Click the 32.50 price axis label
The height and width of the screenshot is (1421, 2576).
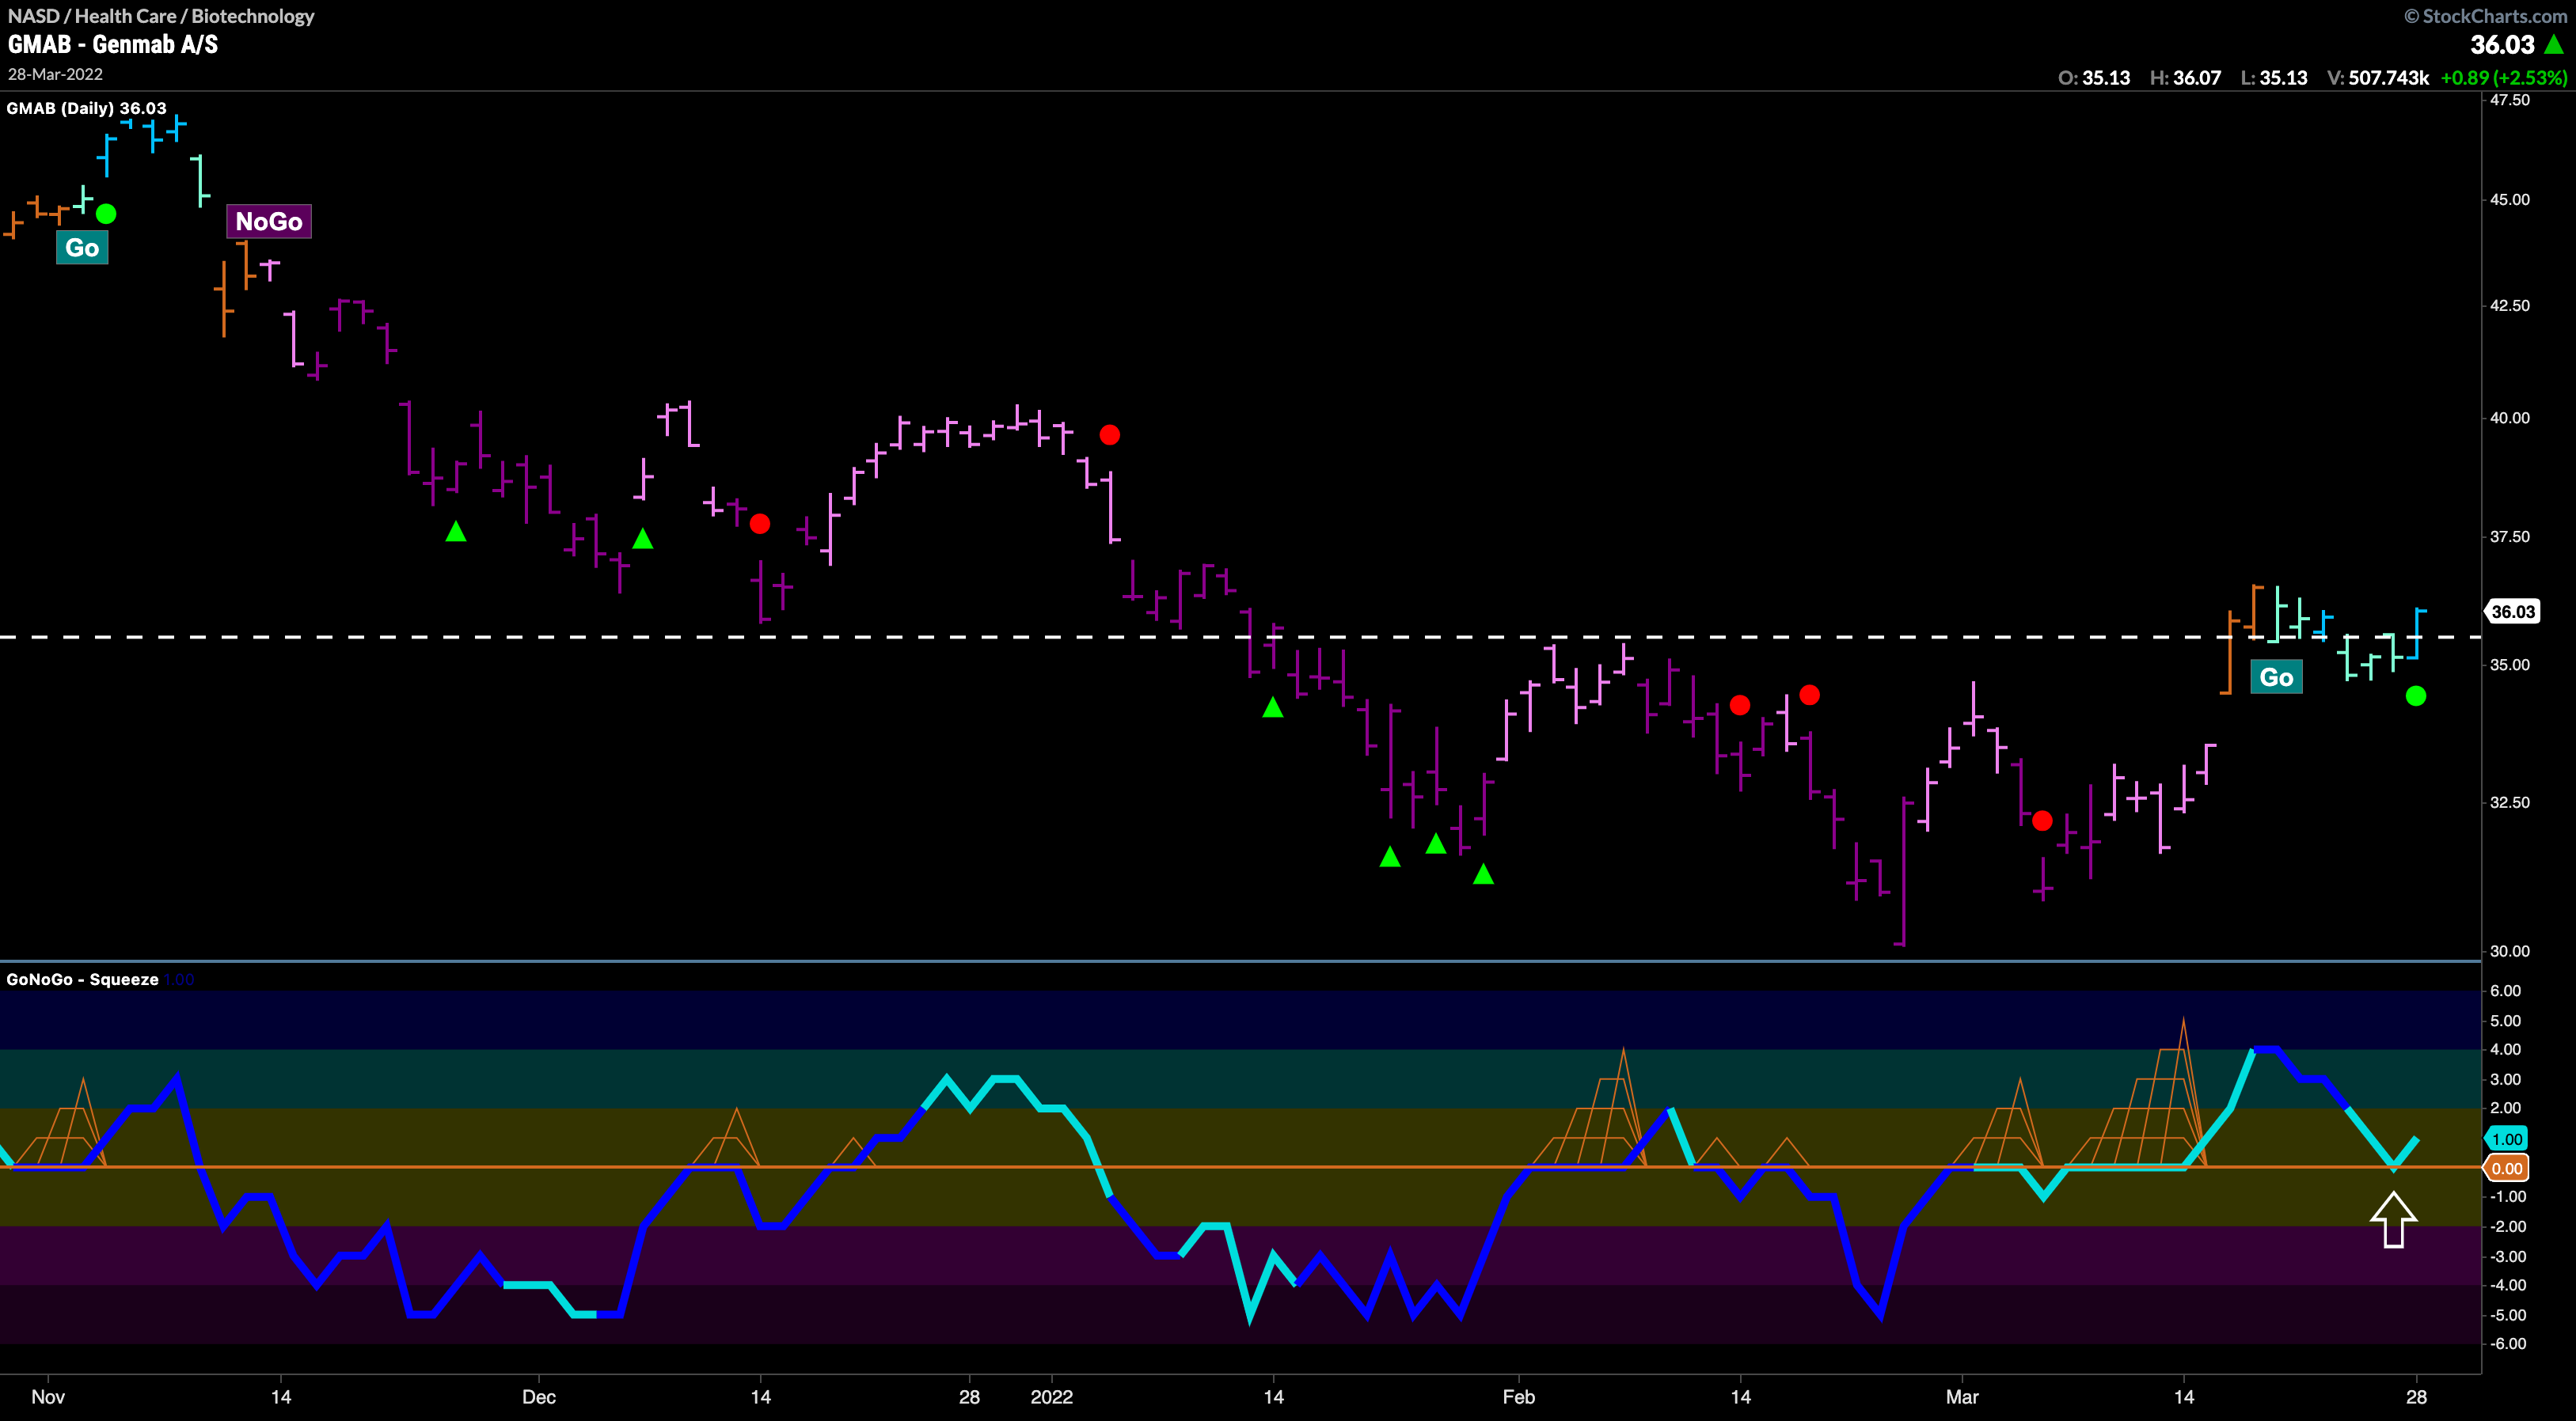coord(2510,802)
